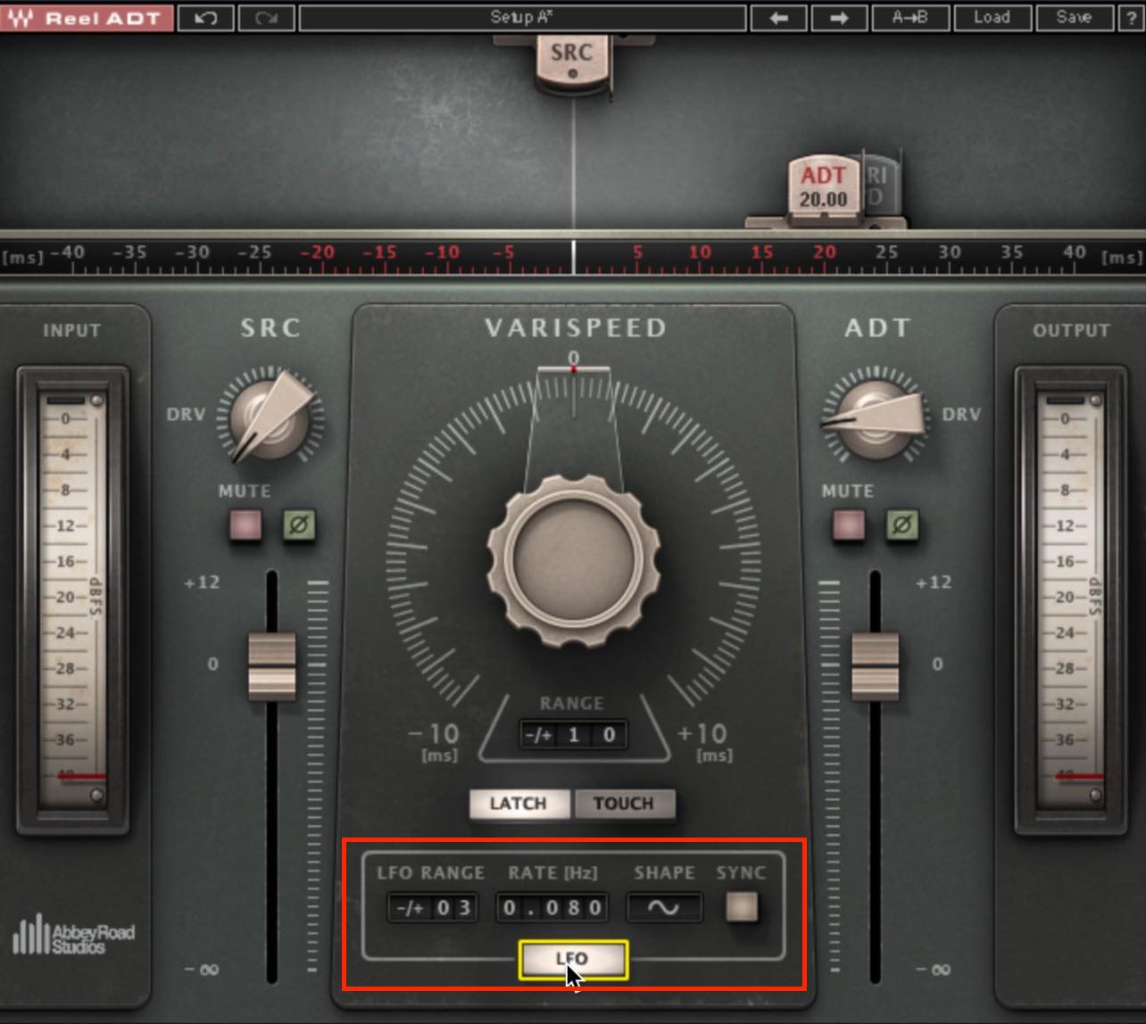Mute the SRC channel
1146x1024 pixels.
(245, 524)
